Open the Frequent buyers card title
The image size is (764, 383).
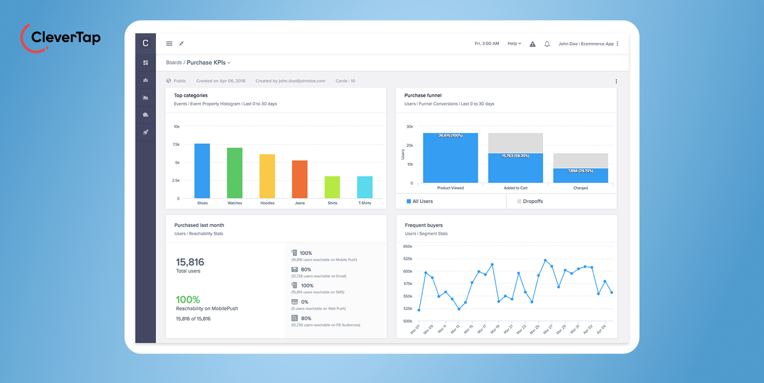click(424, 225)
